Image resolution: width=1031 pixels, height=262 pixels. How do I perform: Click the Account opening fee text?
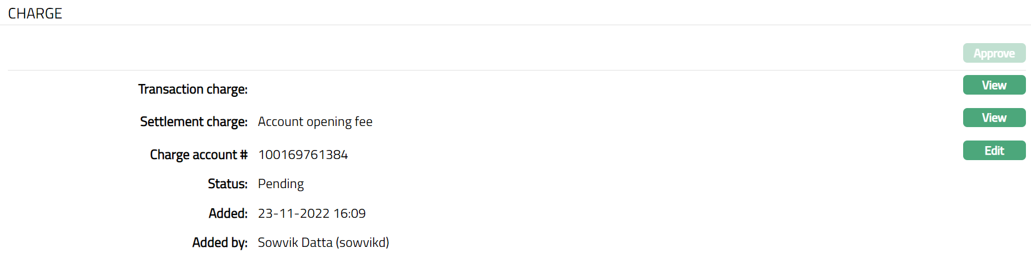point(315,122)
